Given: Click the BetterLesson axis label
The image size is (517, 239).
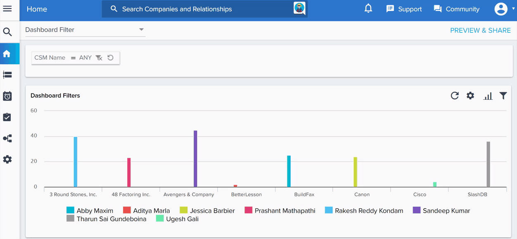Looking at the screenshot, I should click(x=247, y=194).
